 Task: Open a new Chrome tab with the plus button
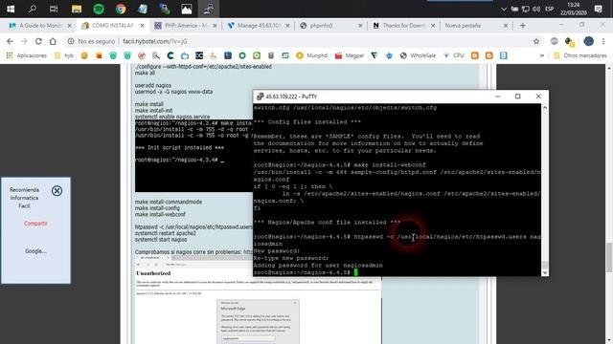pyautogui.click(x=523, y=26)
